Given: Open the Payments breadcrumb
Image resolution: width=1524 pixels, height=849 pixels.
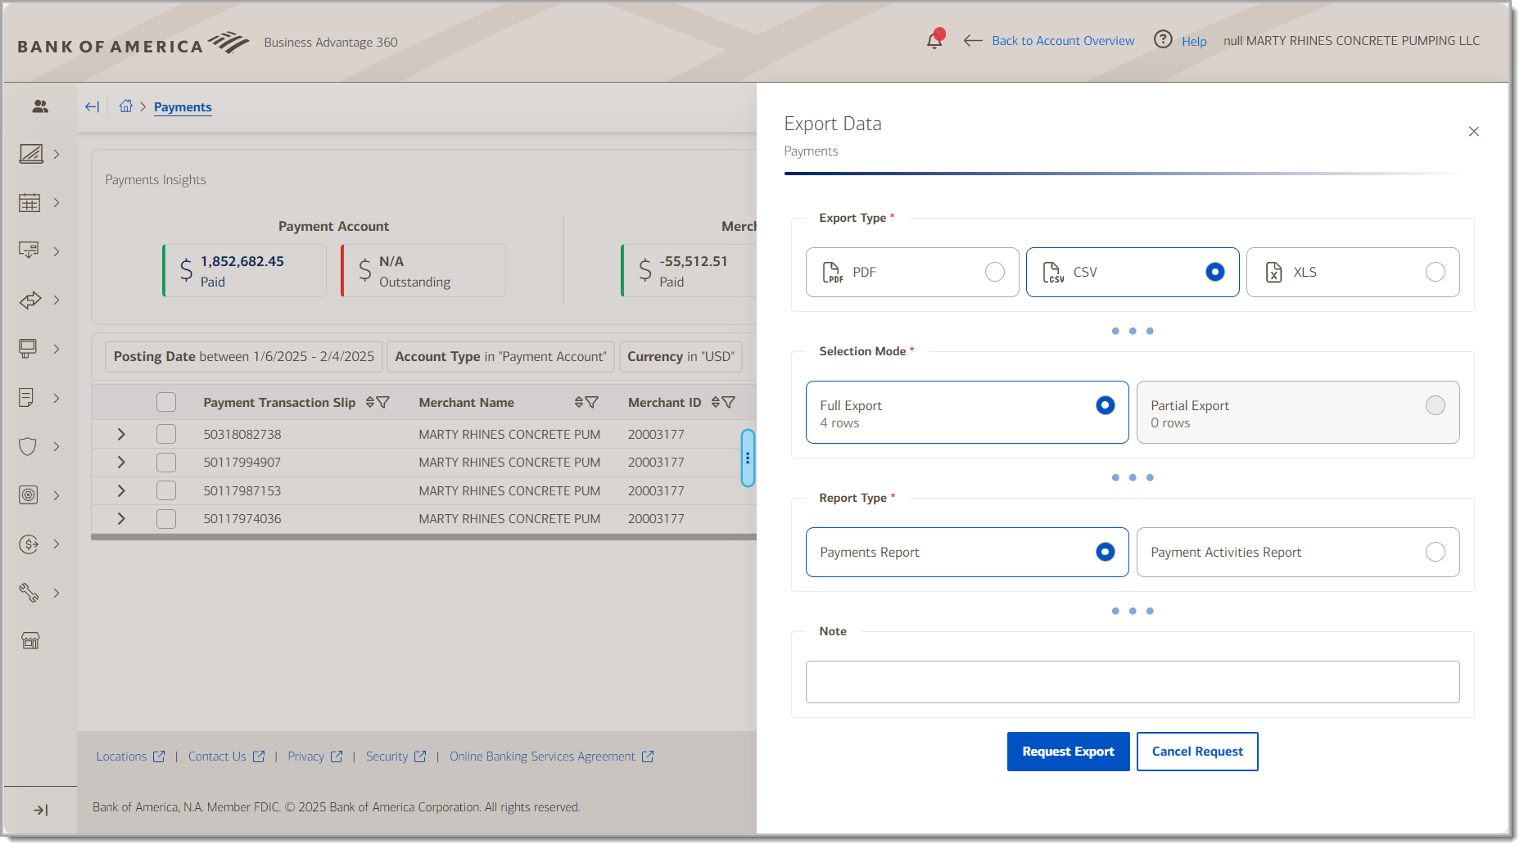Looking at the screenshot, I should (x=183, y=107).
